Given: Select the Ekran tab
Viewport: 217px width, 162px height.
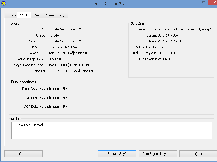Looking at the screenshot, I should tap(24, 15).
